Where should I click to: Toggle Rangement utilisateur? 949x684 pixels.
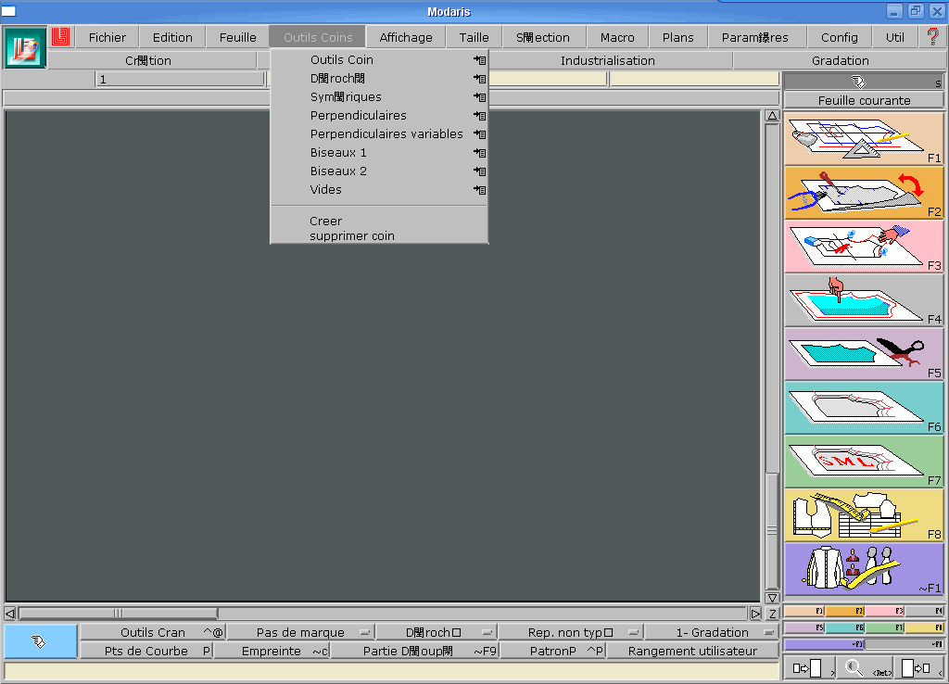click(x=692, y=652)
